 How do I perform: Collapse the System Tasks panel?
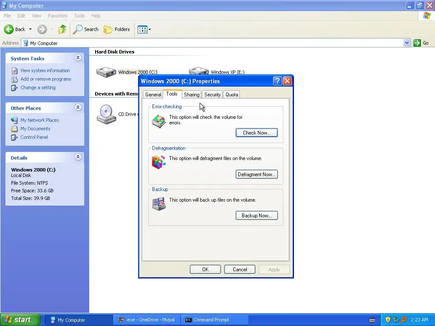78,58
